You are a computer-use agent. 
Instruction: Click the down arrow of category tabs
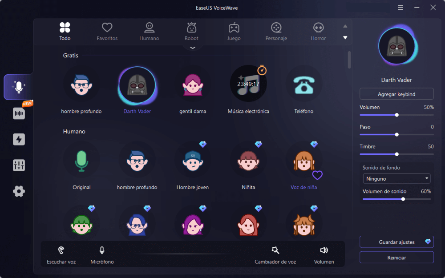click(345, 37)
